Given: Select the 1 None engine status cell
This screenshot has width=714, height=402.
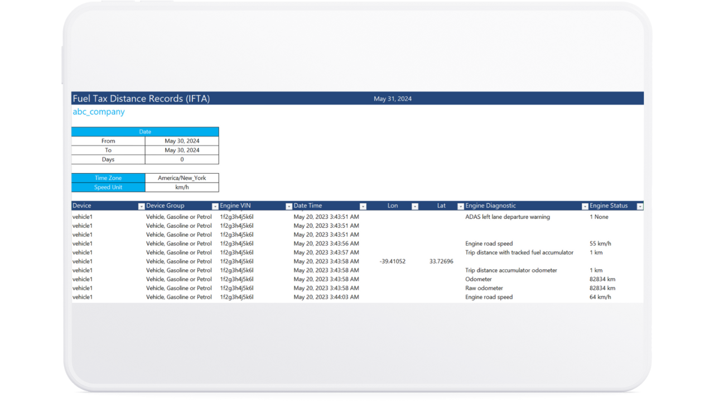Looking at the screenshot, I should [599, 217].
